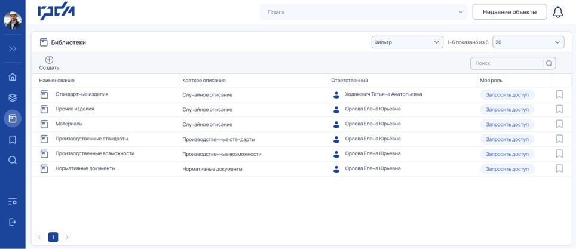Open the Фильтр dropdown
This screenshot has height=249, width=576.
tap(408, 42)
